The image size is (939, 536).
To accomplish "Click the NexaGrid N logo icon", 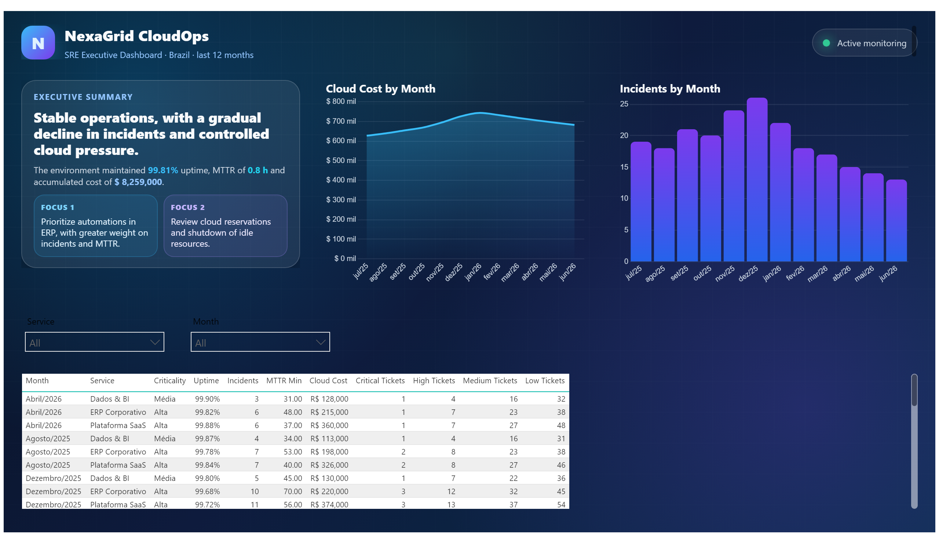I will tap(38, 43).
